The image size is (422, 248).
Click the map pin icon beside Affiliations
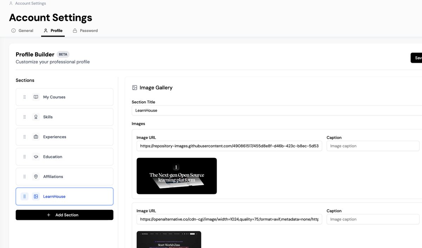pyautogui.click(x=36, y=177)
